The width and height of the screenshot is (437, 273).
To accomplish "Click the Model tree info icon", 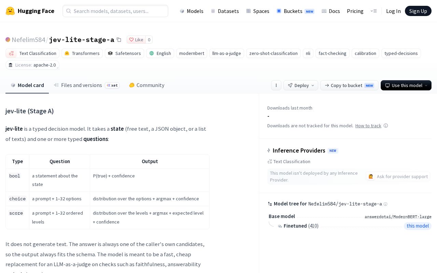I will coord(385,204).
